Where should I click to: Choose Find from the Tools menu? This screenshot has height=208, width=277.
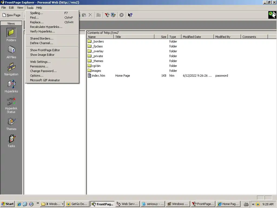52,18
